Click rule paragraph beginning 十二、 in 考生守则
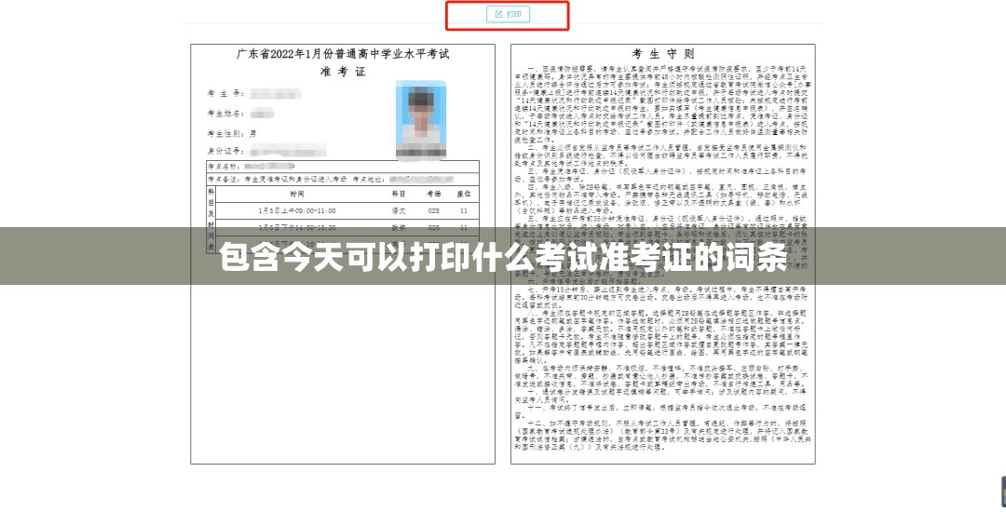This screenshot has width=1006, height=512. click(x=663, y=435)
